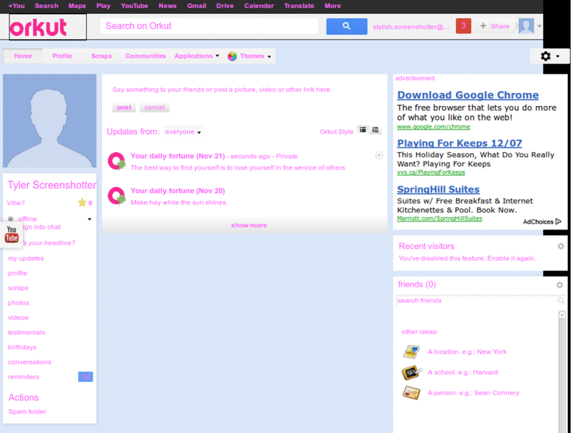The image size is (578, 433).
Task: Click Enable it again link
Action: point(511,258)
